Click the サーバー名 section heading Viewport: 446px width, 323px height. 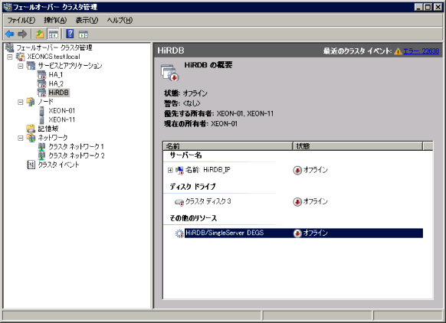click(x=185, y=155)
